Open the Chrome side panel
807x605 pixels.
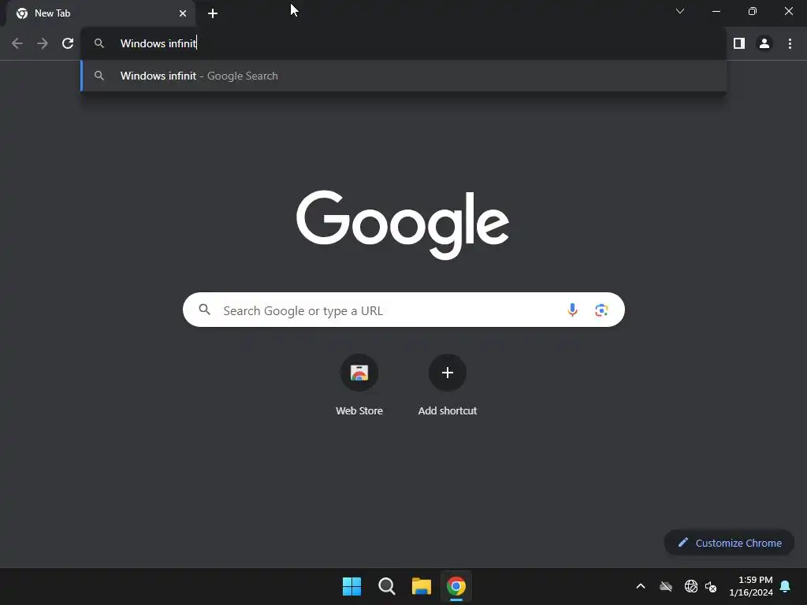tap(739, 43)
